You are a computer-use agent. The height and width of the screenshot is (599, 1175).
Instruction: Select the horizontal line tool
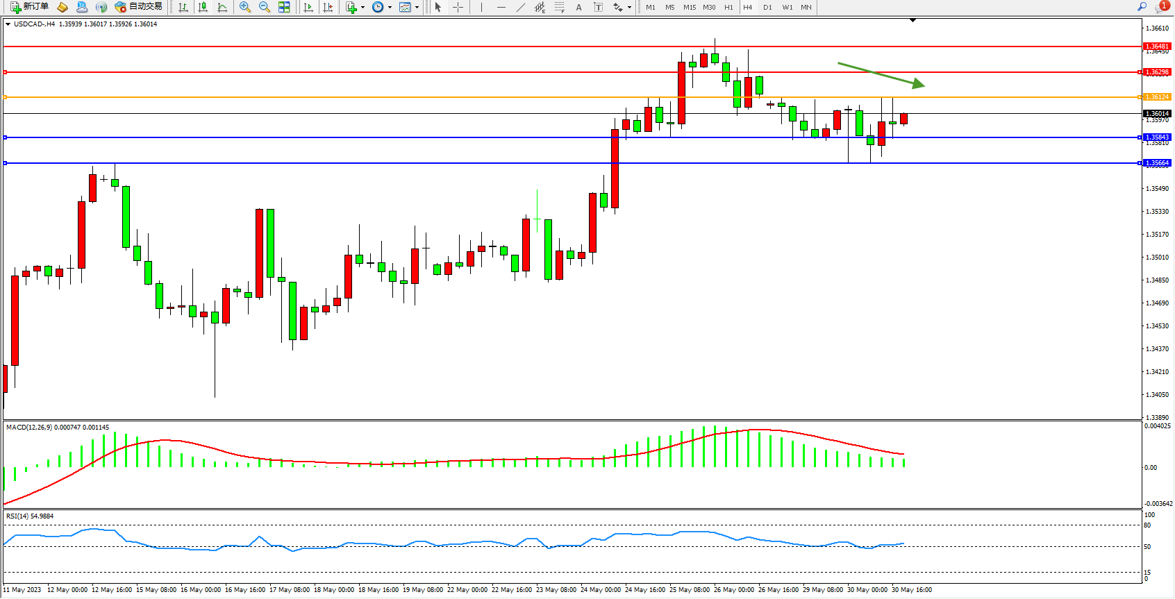click(x=501, y=7)
